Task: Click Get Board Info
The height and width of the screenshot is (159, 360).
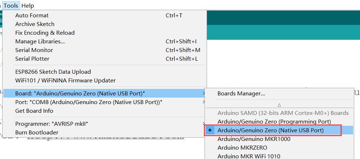Action: pyautogui.click(x=34, y=111)
